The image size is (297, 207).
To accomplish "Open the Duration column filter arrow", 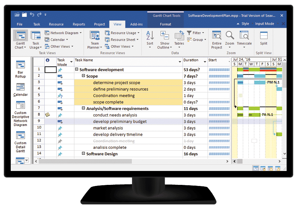I will 205,62.
